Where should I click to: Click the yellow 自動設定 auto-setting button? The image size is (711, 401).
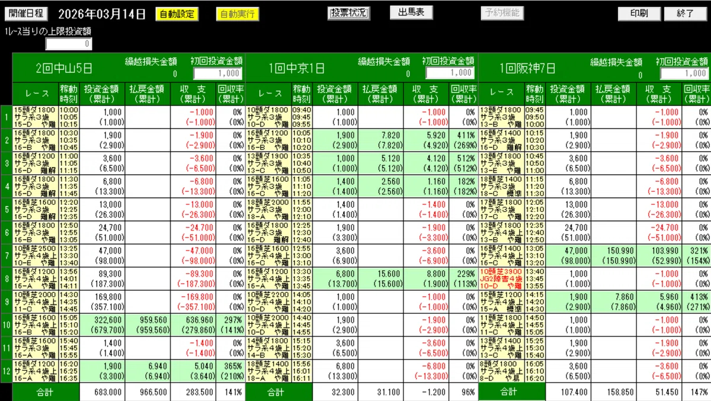pos(176,12)
